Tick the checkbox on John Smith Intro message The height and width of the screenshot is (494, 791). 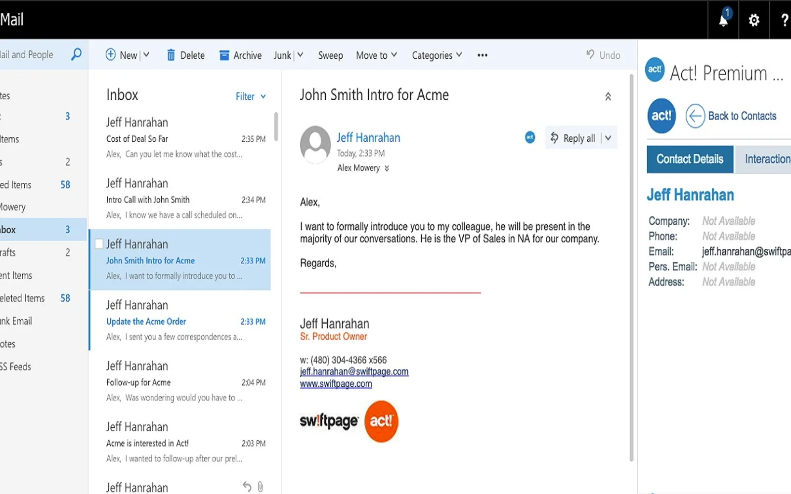99,244
